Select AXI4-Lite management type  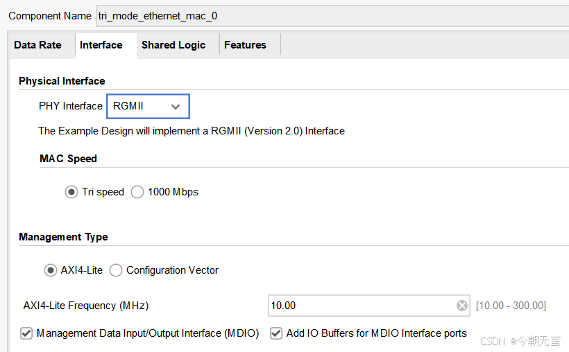coord(51,270)
